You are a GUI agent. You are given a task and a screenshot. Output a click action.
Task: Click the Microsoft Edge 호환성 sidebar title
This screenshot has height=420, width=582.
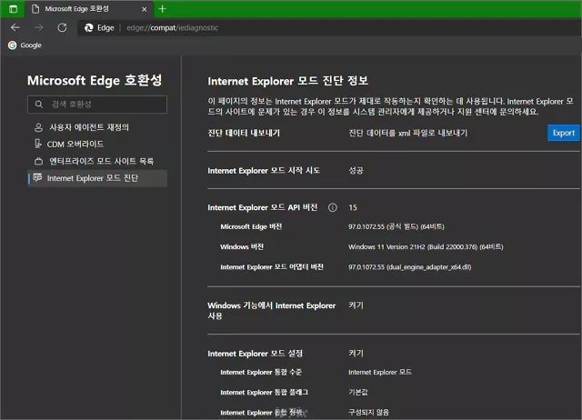point(95,80)
